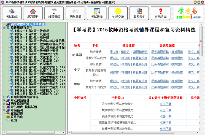Expand the 考点视频精讲 tree node
This screenshot has height=135, width=205.
[4, 100]
